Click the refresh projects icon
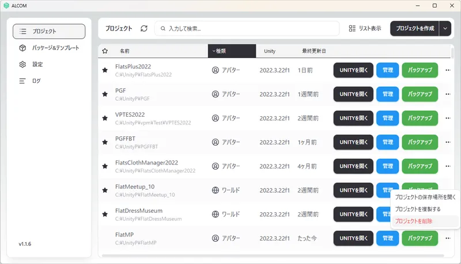 tap(143, 28)
